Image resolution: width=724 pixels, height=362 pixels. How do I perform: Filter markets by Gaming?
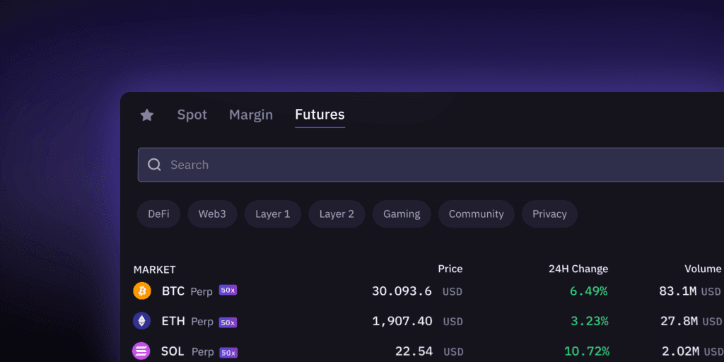pos(402,214)
